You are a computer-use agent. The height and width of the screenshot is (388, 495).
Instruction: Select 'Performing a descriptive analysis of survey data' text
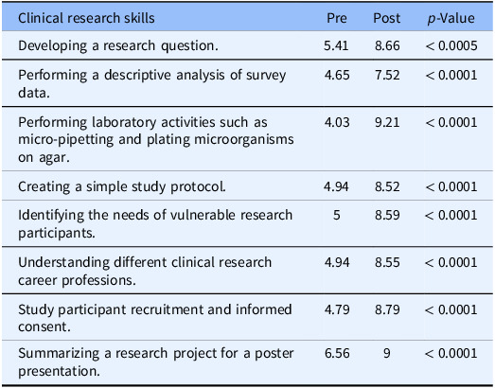151,84
